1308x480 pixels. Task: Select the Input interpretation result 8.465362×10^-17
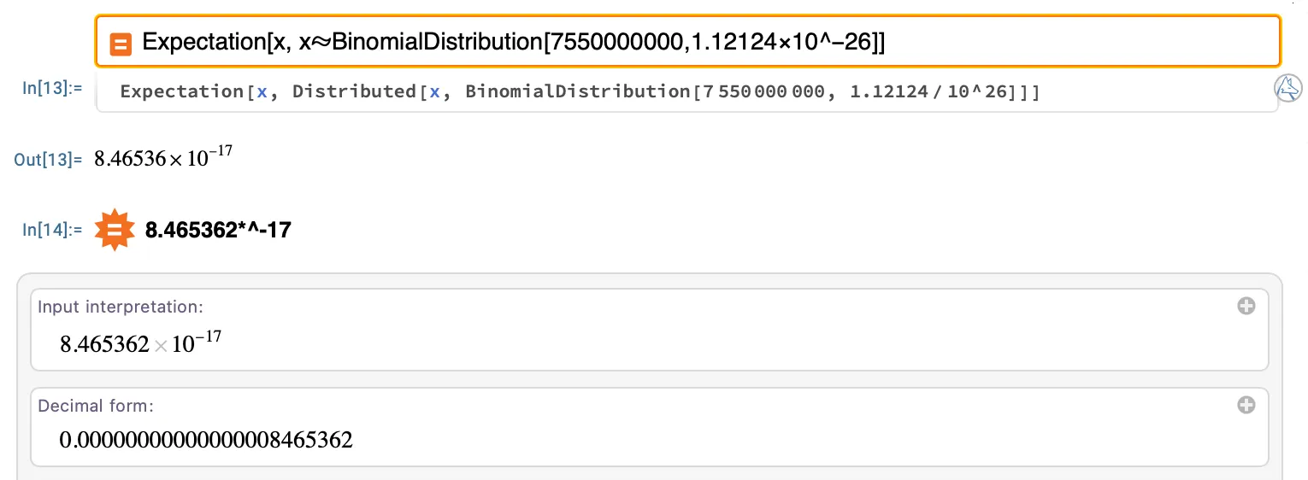[x=141, y=342]
